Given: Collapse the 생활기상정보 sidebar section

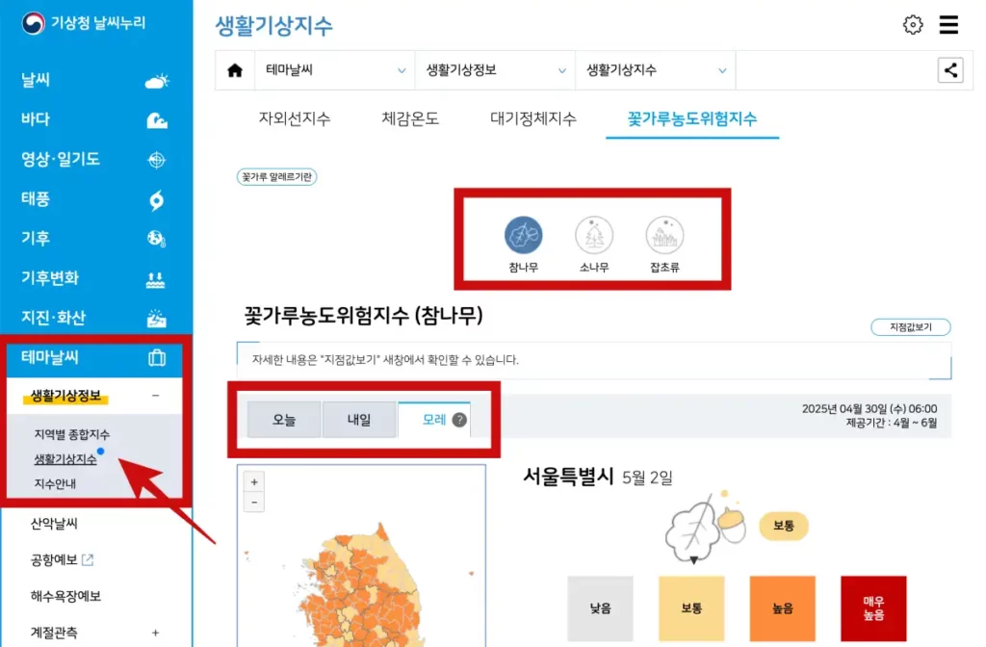Looking at the screenshot, I should click(x=155, y=396).
